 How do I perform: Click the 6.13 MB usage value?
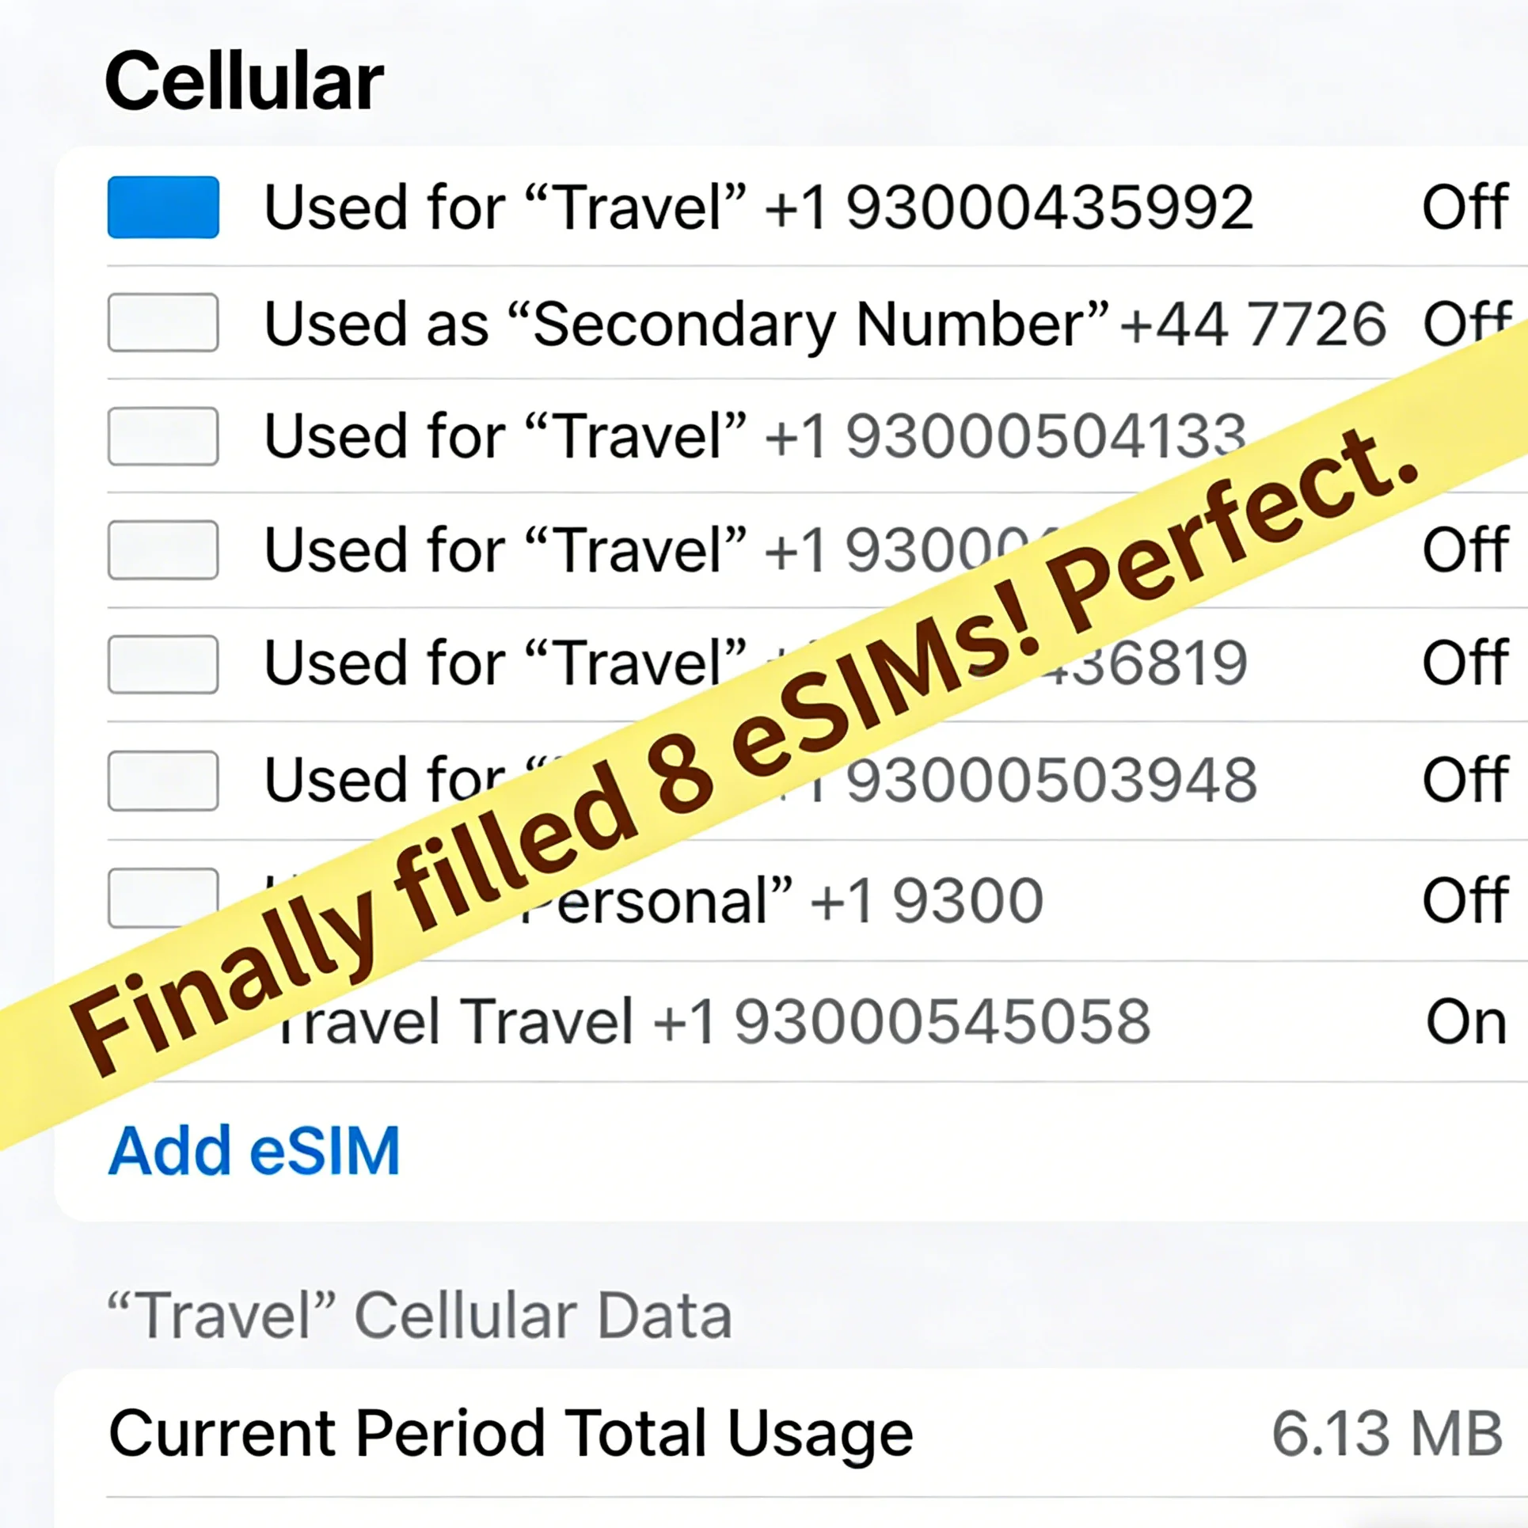pyautogui.click(x=1386, y=1434)
